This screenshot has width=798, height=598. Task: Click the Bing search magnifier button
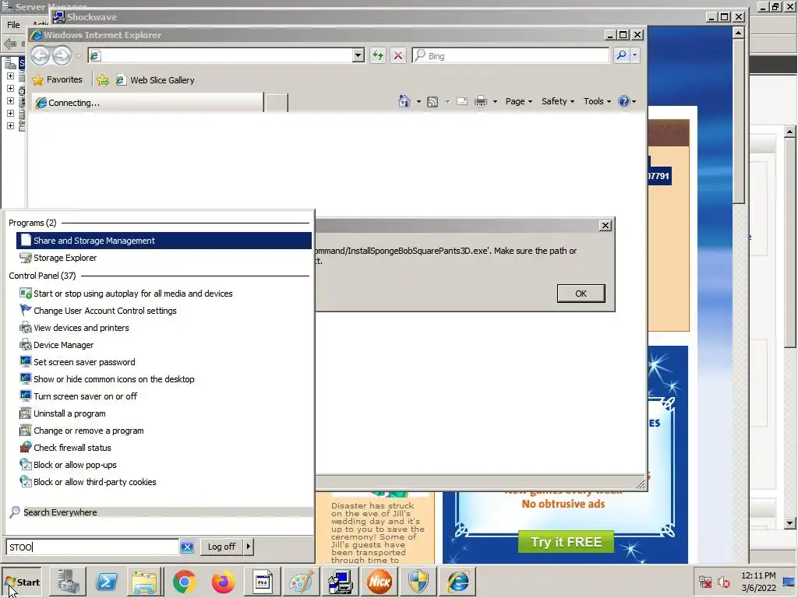[621, 55]
